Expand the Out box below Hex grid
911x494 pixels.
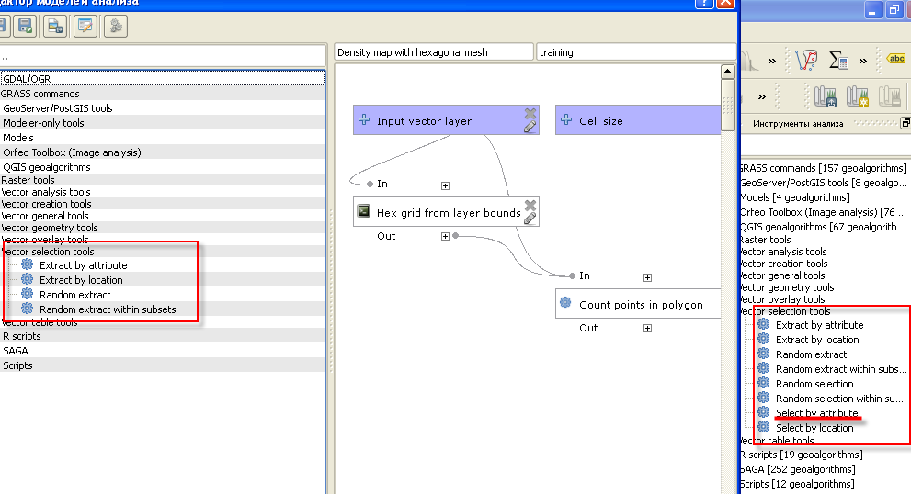point(445,236)
